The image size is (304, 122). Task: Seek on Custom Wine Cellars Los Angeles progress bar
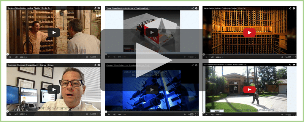point(152,112)
